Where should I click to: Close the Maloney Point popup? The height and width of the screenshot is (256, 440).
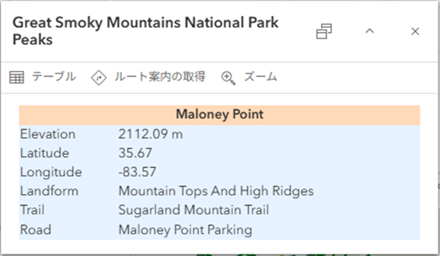pos(415,31)
